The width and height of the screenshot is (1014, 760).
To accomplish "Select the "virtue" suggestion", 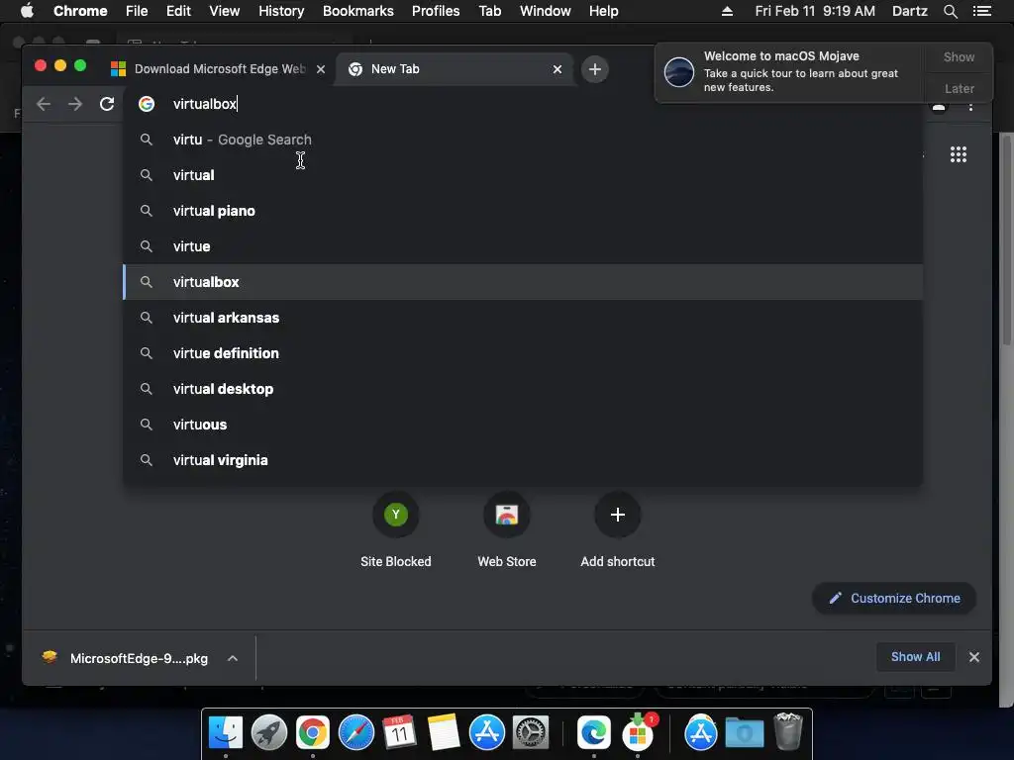I will 523,246.
